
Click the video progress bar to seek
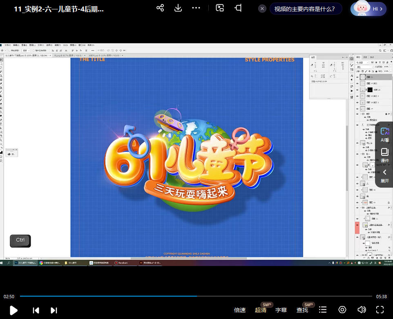point(245,296)
